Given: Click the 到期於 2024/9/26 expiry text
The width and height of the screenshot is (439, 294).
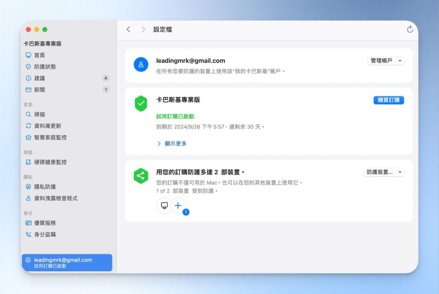Looking at the screenshot, I should (x=210, y=127).
